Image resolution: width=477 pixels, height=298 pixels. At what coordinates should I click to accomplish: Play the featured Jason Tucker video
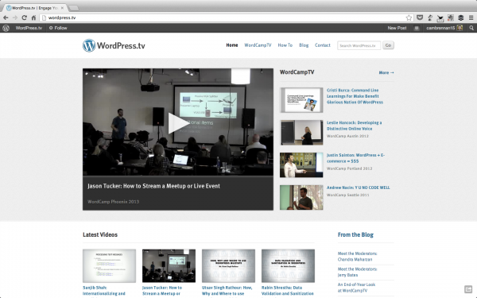pos(178,123)
